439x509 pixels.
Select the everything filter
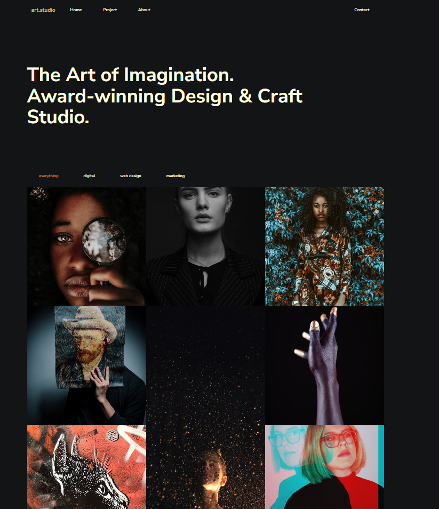[49, 176]
